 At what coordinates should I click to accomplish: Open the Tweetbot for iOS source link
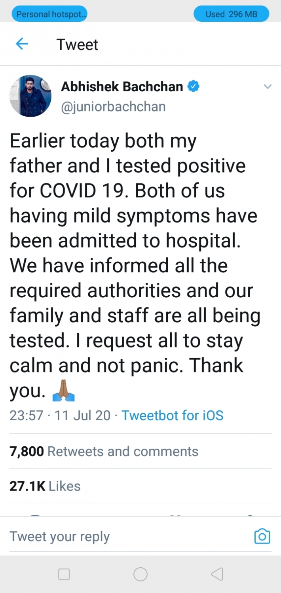click(x=173, y=415)
